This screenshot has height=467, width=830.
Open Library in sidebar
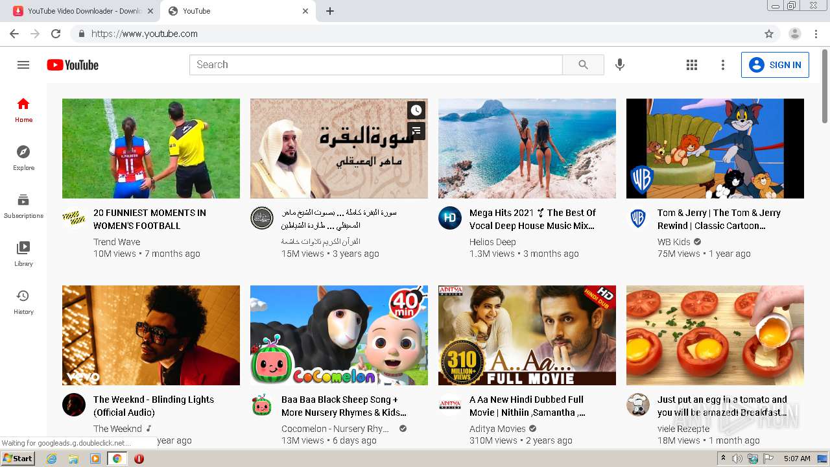tap(23, 254)
